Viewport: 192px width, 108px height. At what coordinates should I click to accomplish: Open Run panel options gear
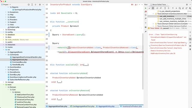187,4
